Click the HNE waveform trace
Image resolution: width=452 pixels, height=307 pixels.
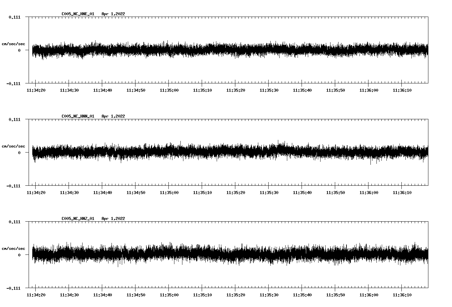click(x=230, y=50)
